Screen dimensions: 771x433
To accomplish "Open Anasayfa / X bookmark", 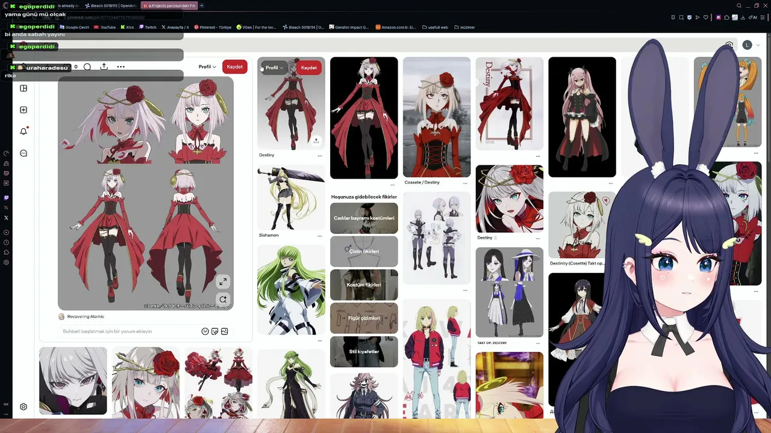I will (175, 27).
